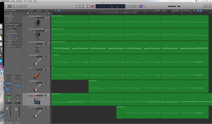Collapse the Spur: Regen & Gewitter section
Image resolution: width=212 pixels, height=124 pixels.
6,24
